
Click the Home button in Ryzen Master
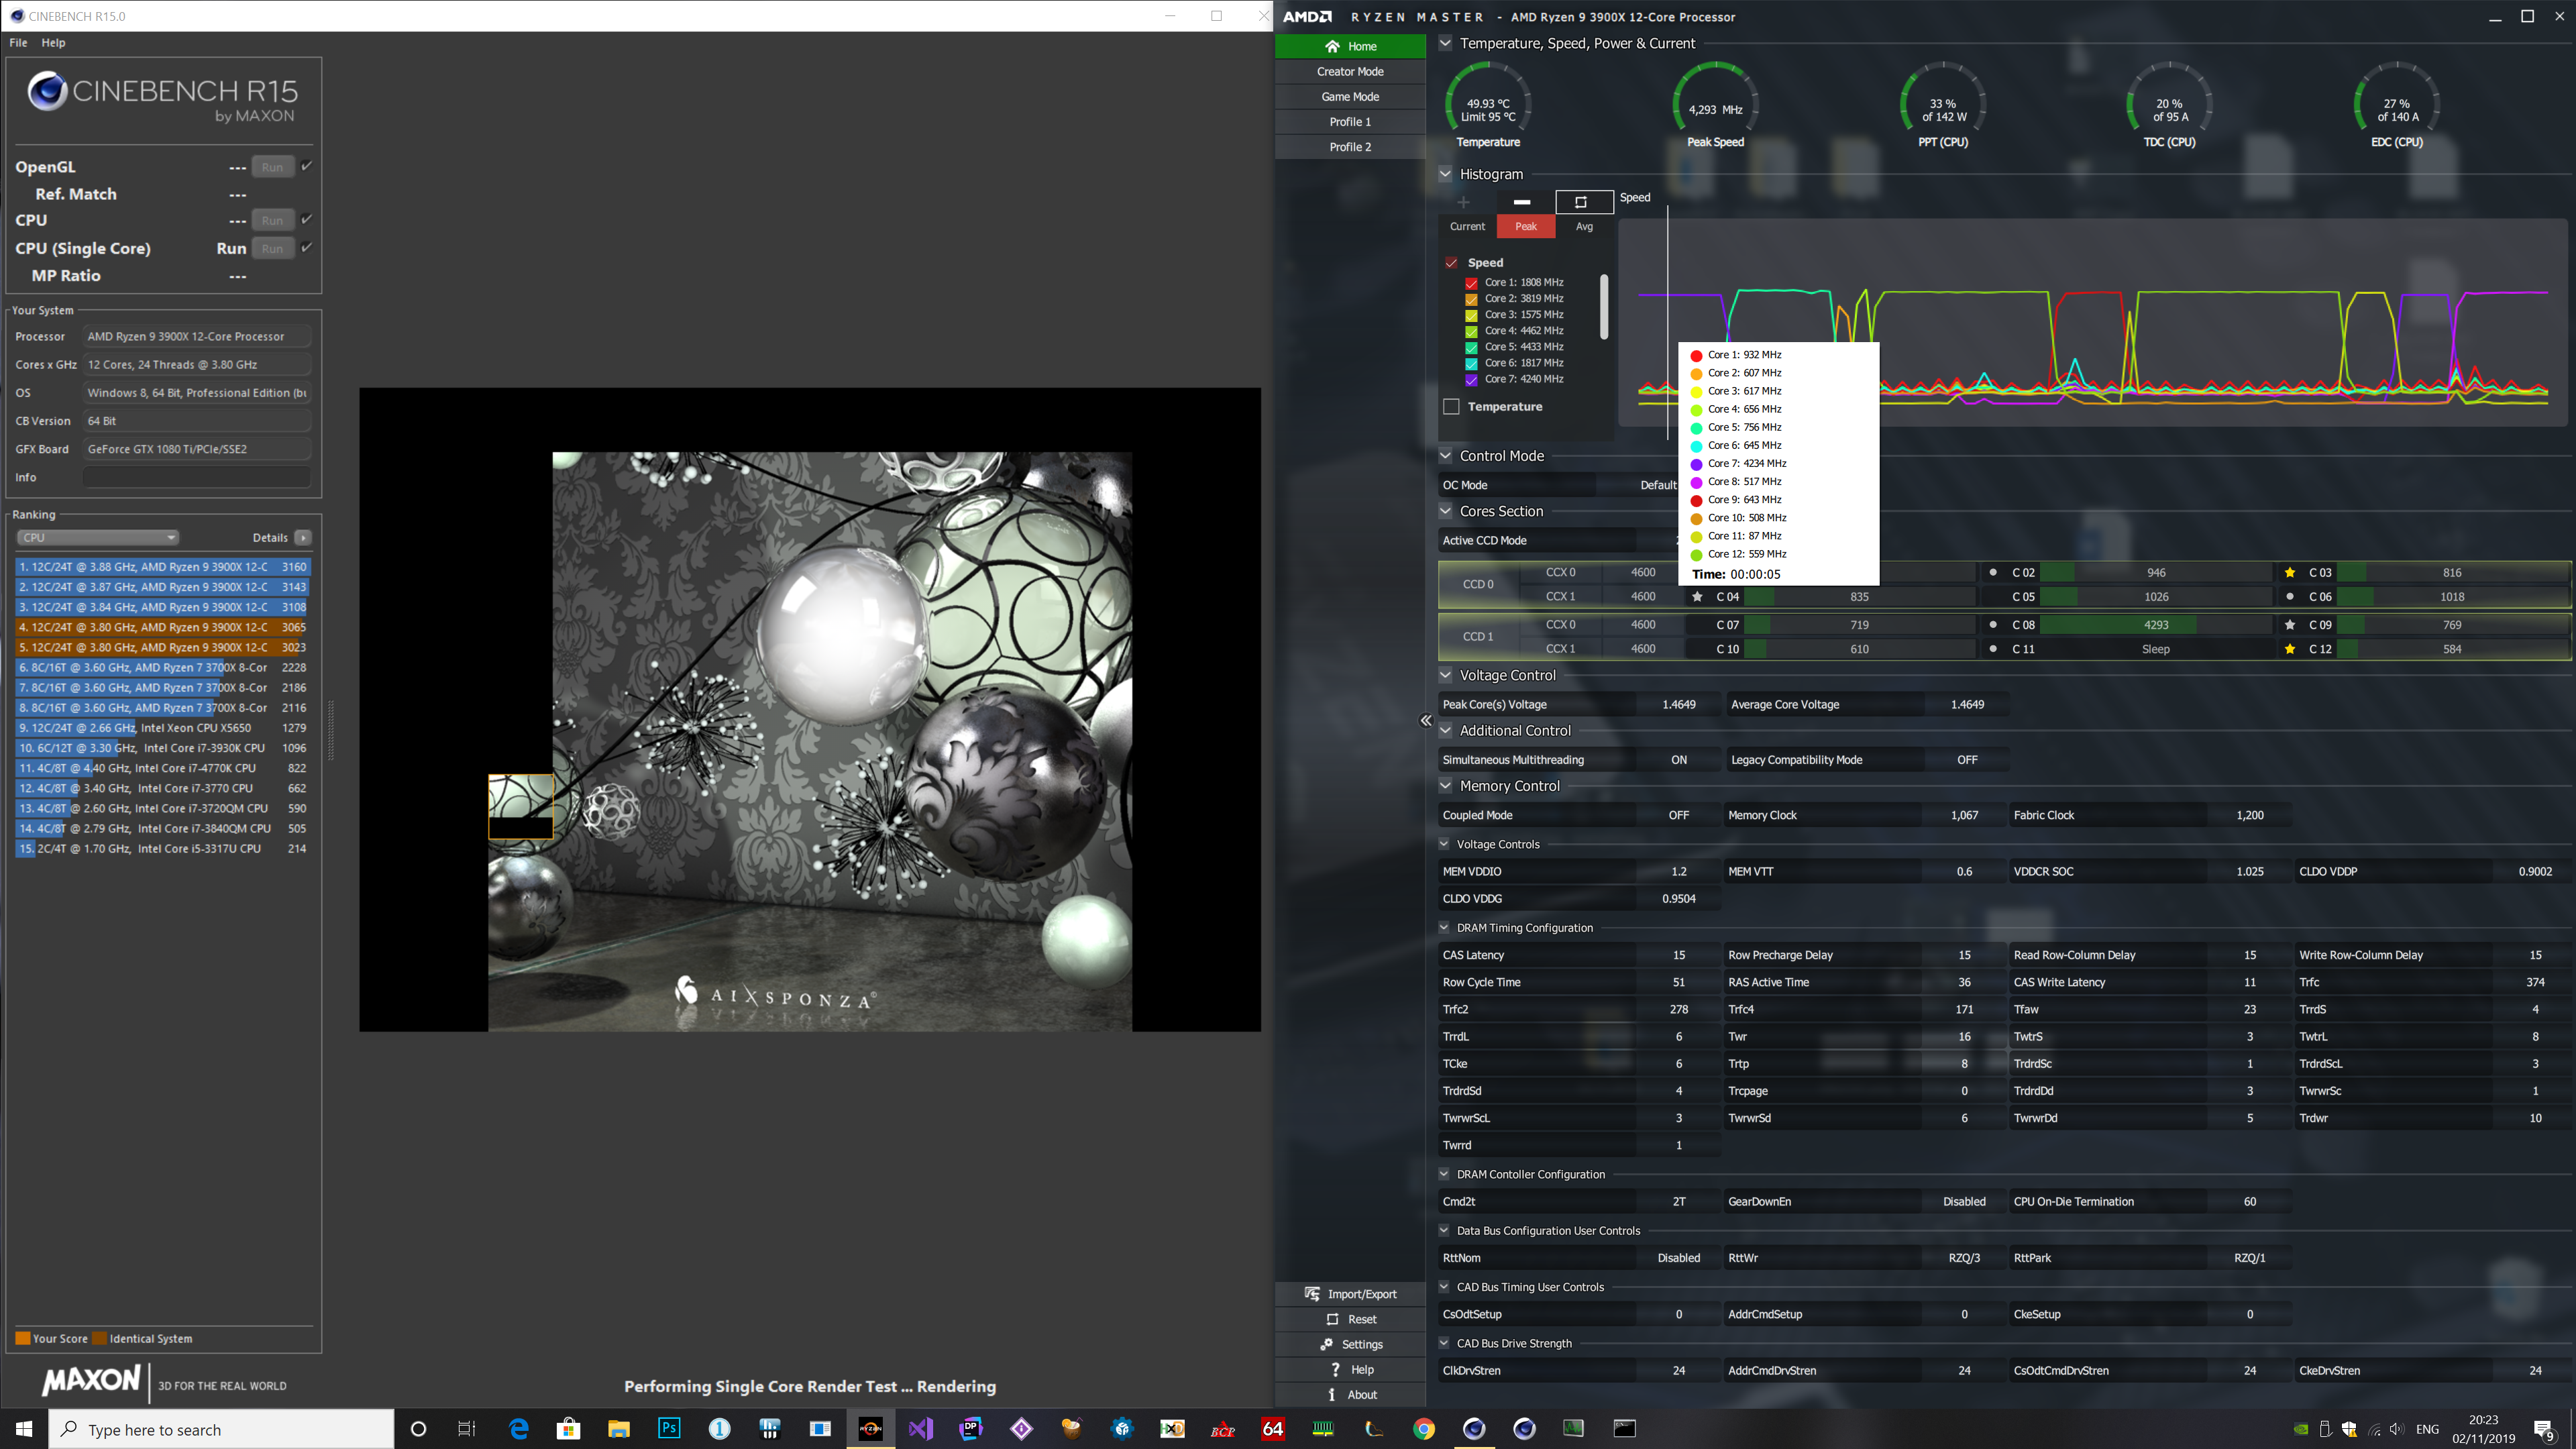1350,46
